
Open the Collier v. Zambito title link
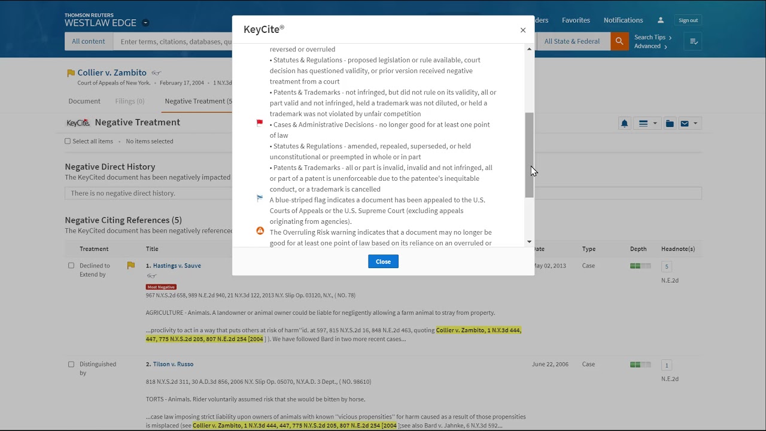click(112, 72)
